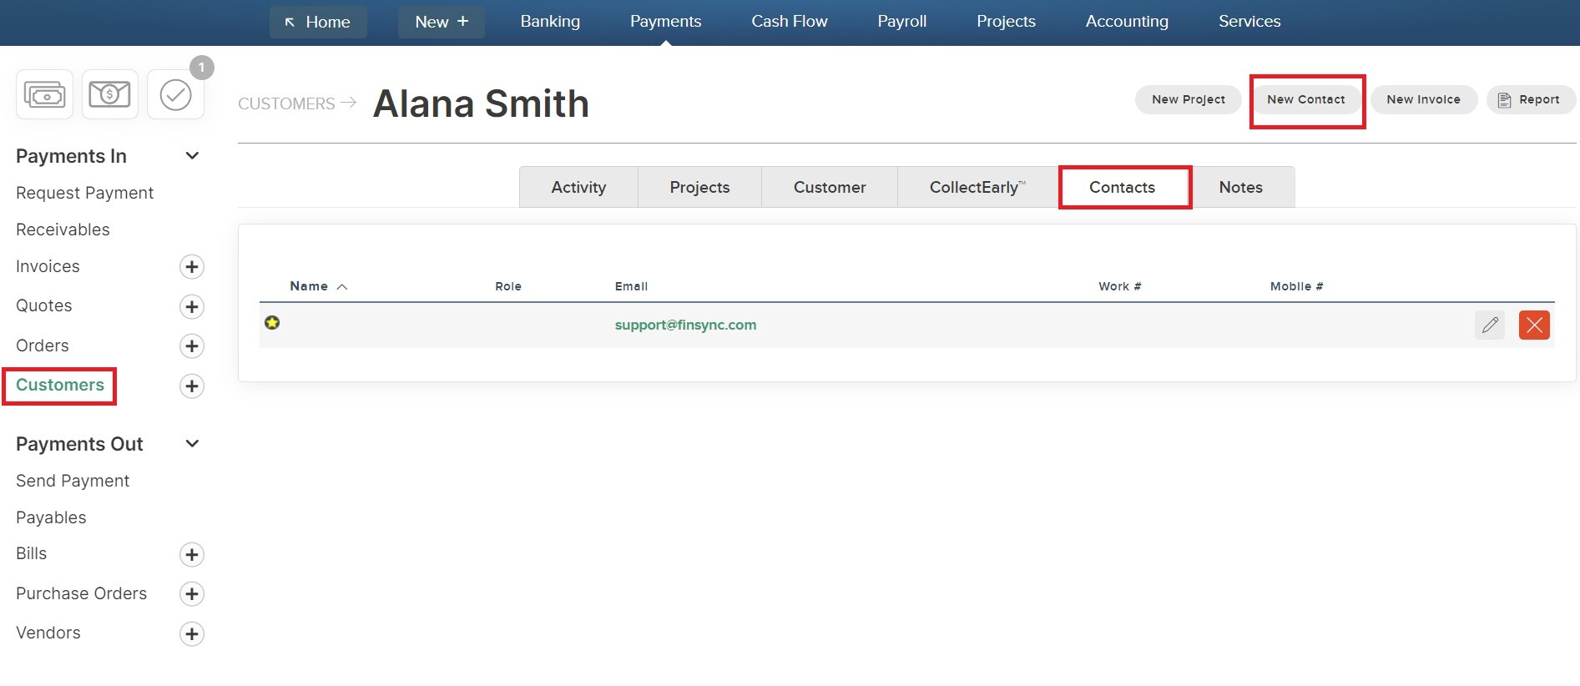Go to Home in top navigation
Screen dimensions: 1580x686
(x=318, y=22)
